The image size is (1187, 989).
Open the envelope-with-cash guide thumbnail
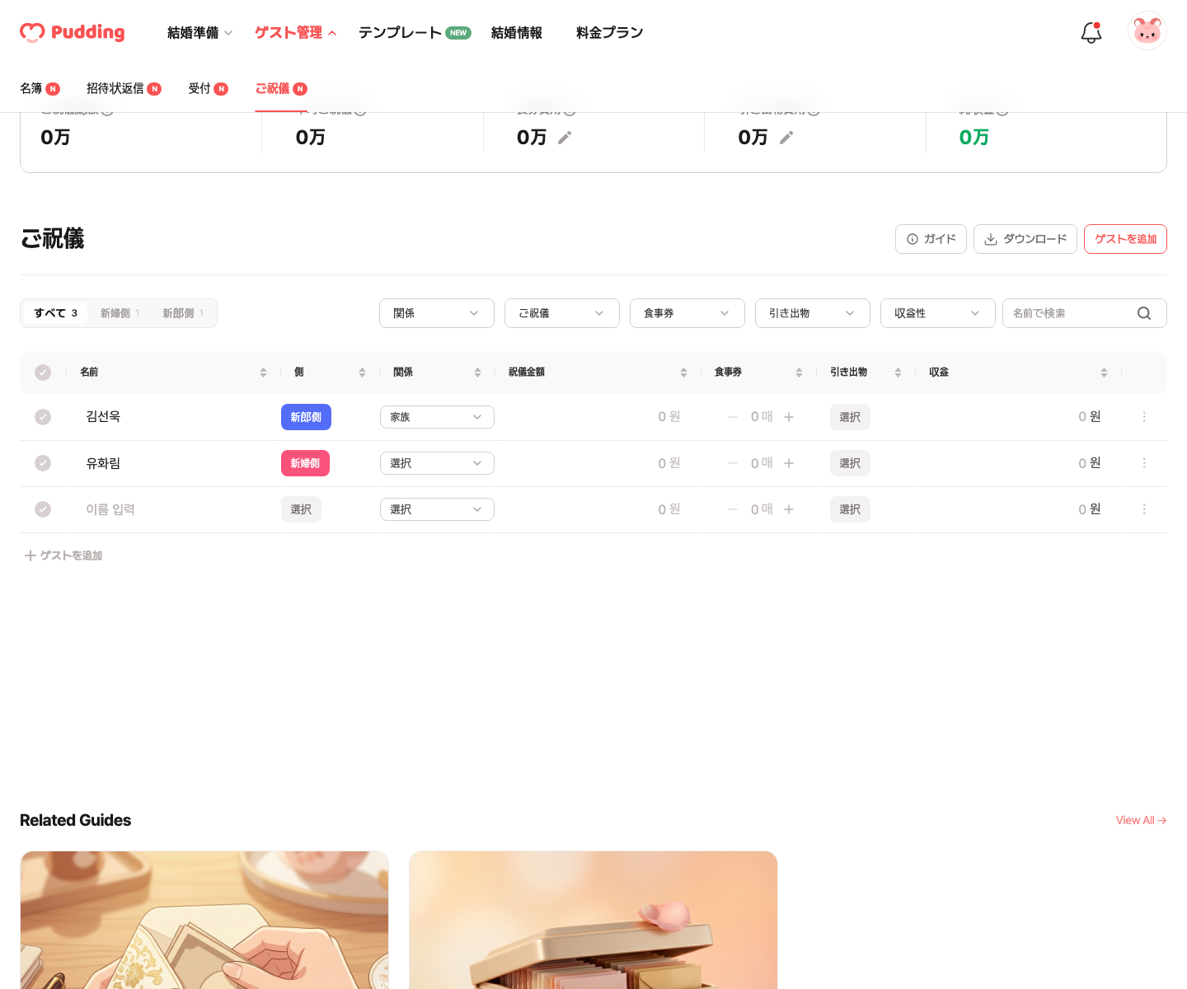pos(204,920)
